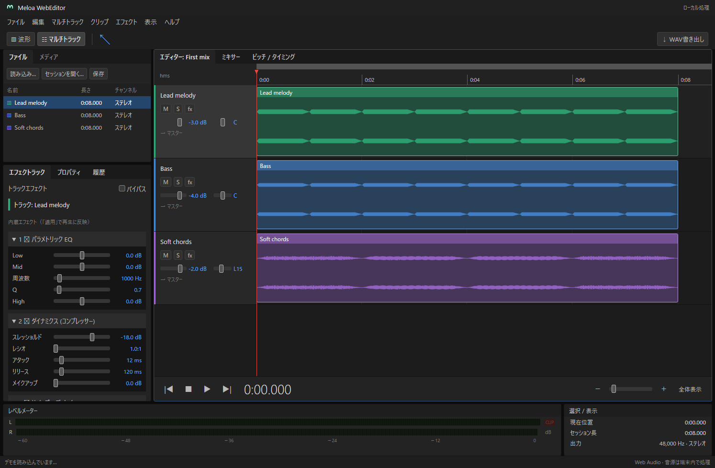Click the 読み込み... import button
Viewport: 715px width, 468px height.
(x=23, y=74)
